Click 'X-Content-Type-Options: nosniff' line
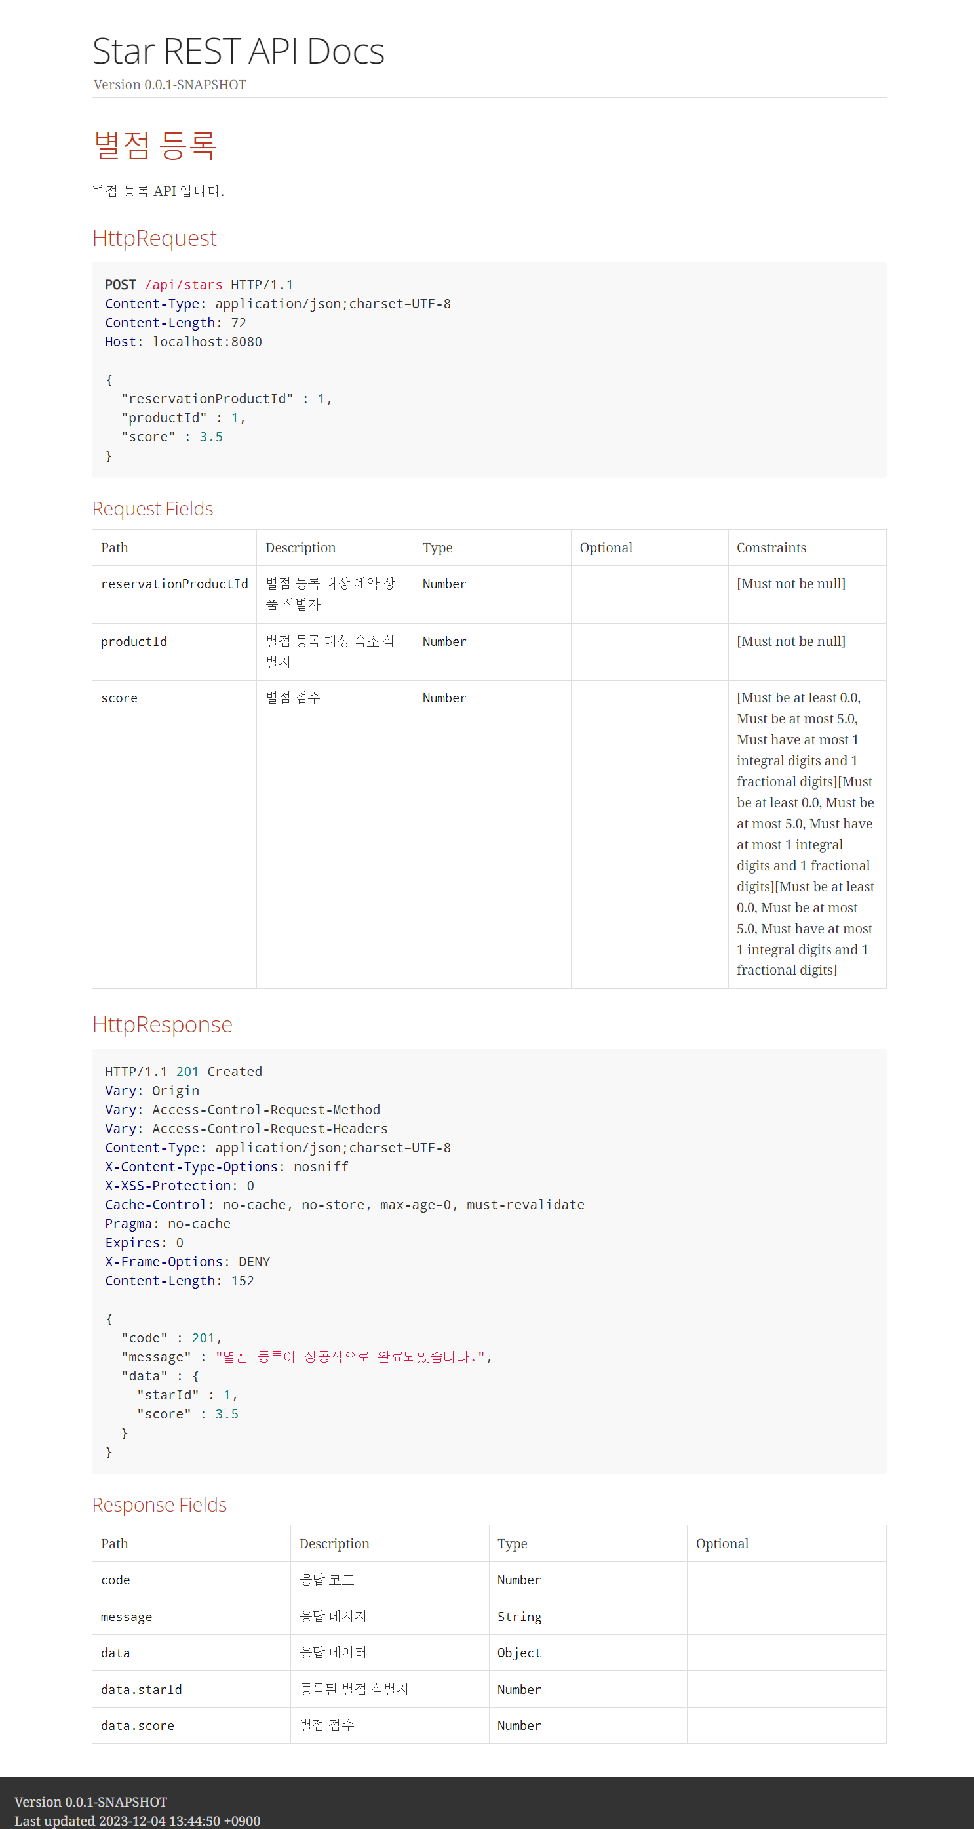Screen dimensions: 974x1829 227,1167
